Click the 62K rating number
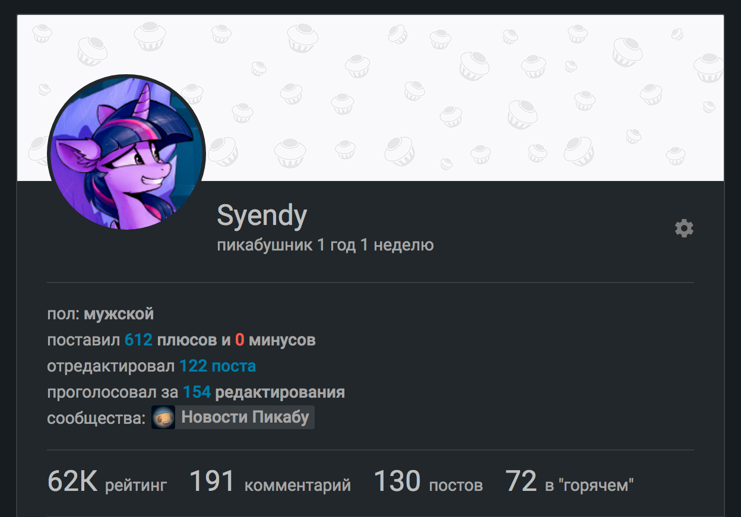This screenshot has height=517, width=741. (72, 481)
